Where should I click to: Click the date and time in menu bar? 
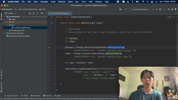[x=167, y=2]
